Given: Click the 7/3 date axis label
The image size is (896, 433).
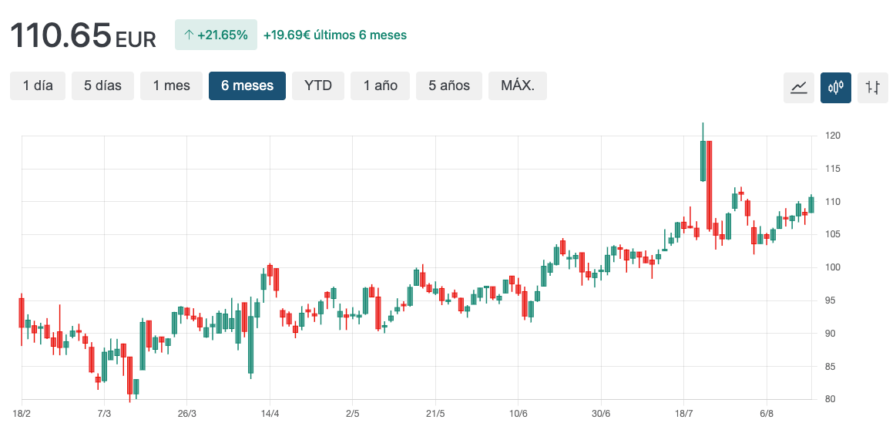Looking at the screenshot, I should tap(104, 413).
